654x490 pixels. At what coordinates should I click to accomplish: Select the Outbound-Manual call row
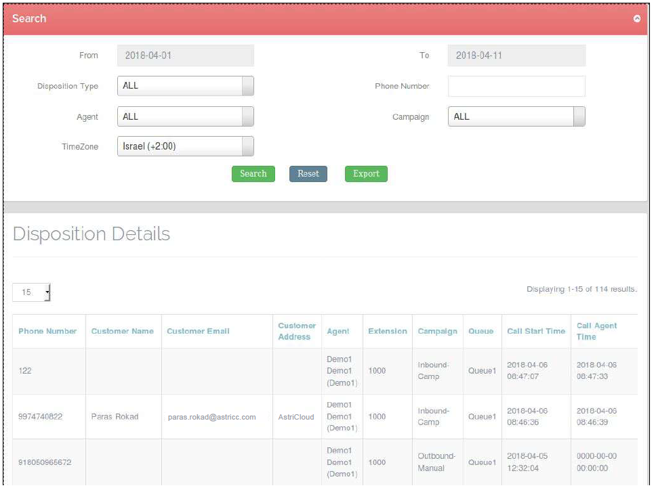point(203,462)
